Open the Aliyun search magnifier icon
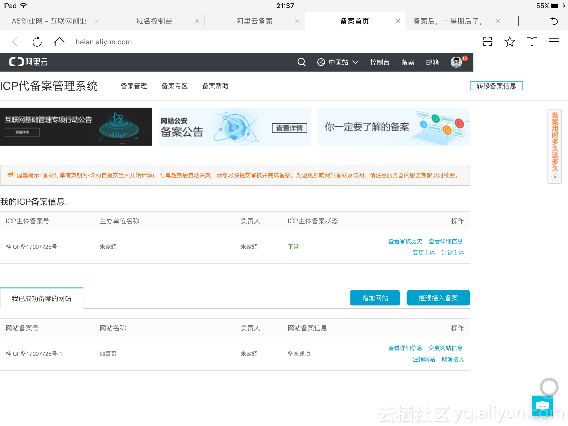The width and height of the screenshot is (568, 426). [301, 62]
